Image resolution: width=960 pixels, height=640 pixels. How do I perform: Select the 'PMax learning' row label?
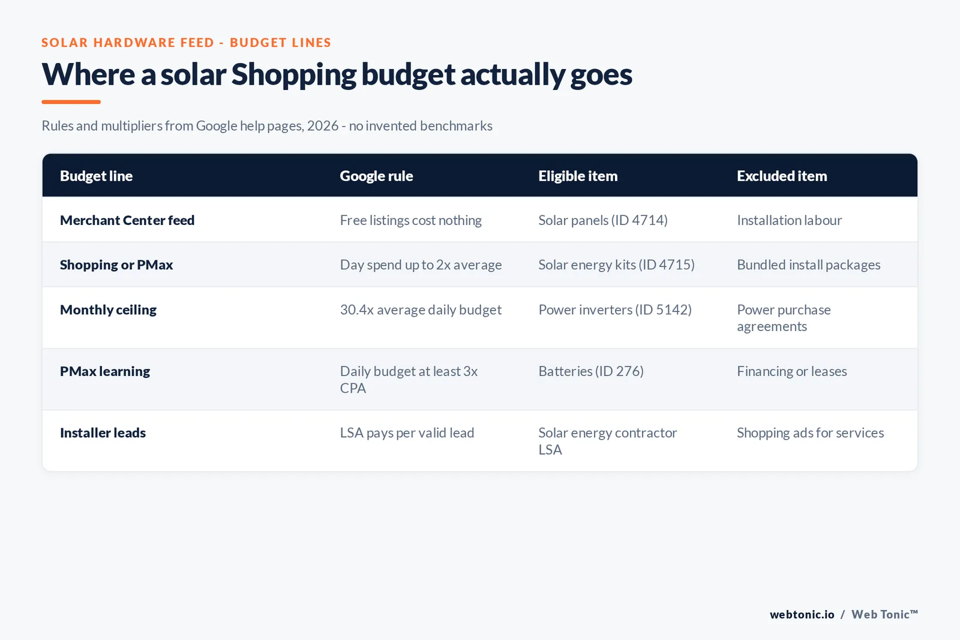(x=105, y=371)
